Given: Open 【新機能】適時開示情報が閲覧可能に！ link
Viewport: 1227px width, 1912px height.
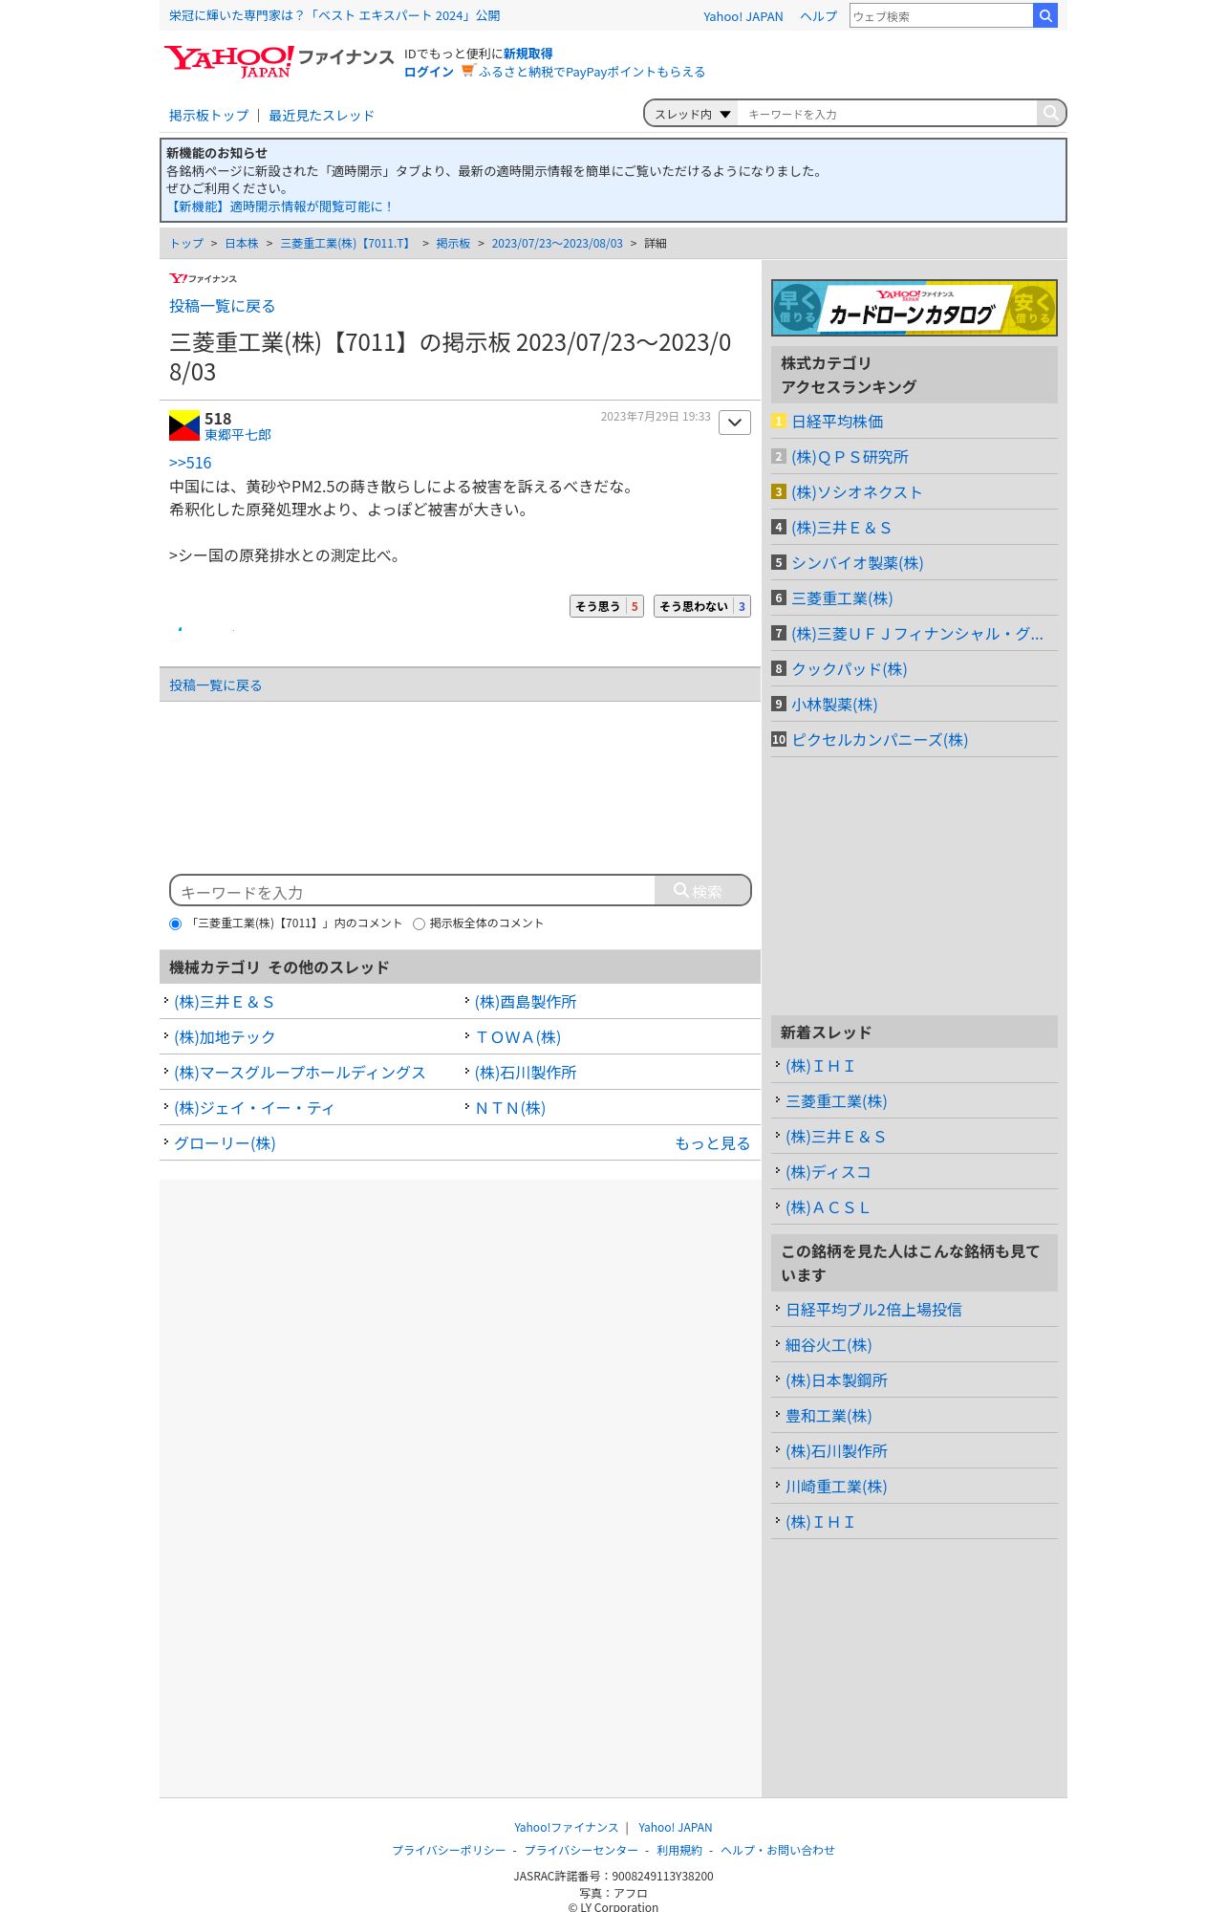Looking at the screenshot, I should (280, 206).
